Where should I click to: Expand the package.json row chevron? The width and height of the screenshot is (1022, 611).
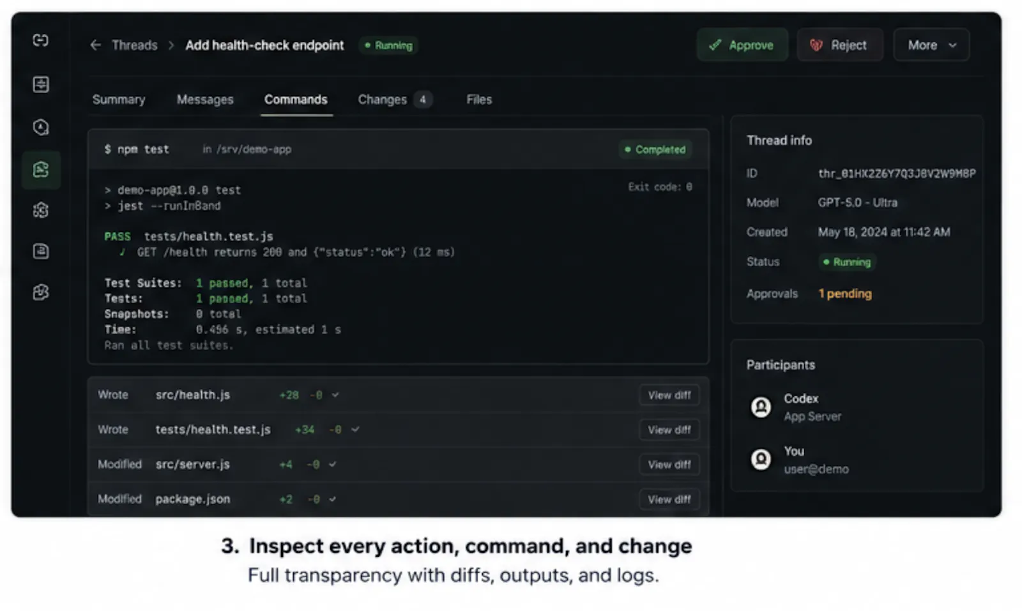click(x=332, y=499)
